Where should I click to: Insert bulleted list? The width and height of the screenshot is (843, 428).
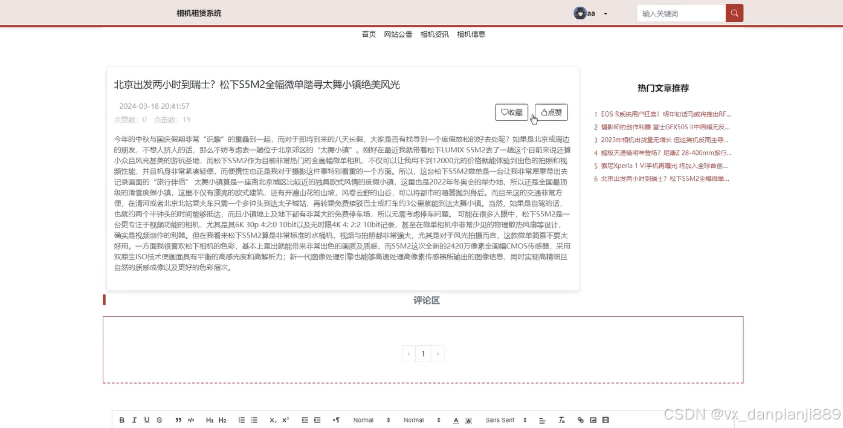coord(254,420)
